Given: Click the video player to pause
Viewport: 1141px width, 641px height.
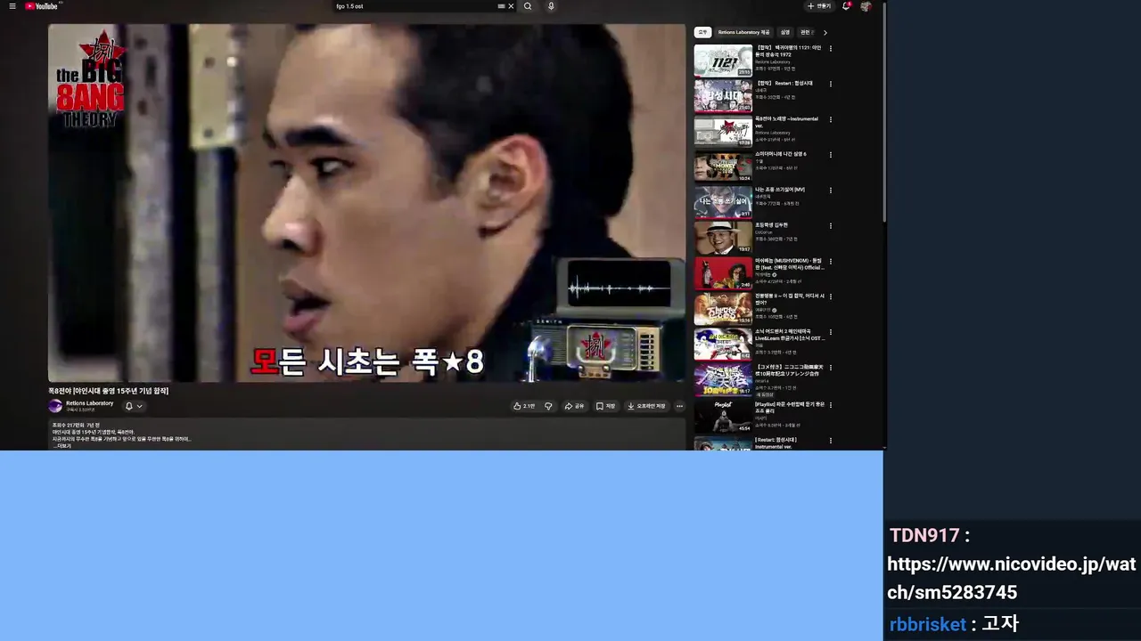Looking at the screenshot, I should click(366, 203).
